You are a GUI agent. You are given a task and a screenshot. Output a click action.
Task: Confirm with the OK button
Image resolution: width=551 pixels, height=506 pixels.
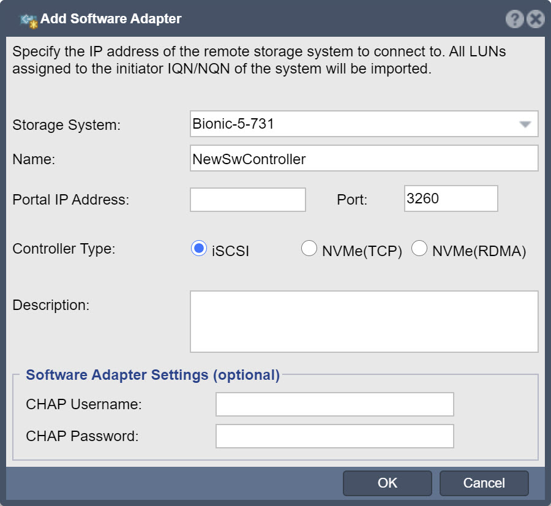coord(388,483)
